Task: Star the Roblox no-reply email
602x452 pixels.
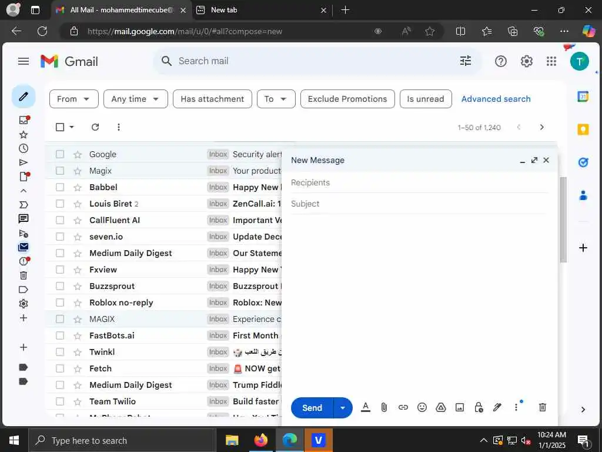Action: click(x=78, y=303)
